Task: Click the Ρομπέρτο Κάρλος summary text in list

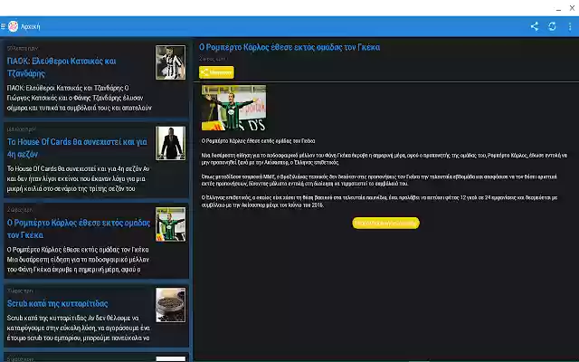Action: (78, 260)
